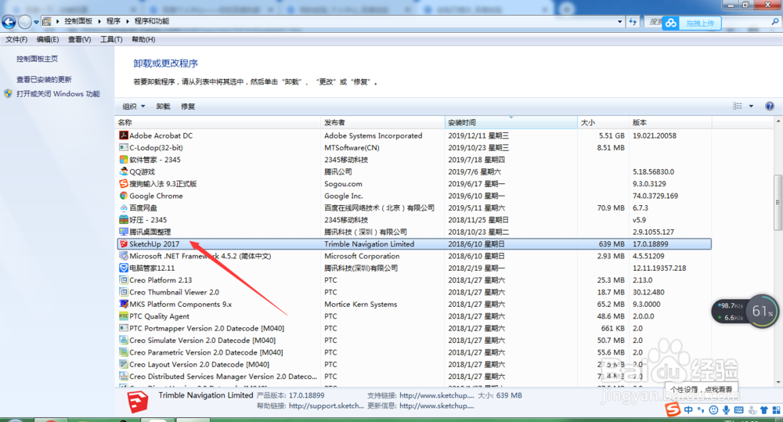
Task: Go to 控制面板主页 link
Action: pyautogui.click(x=37, y=59)
